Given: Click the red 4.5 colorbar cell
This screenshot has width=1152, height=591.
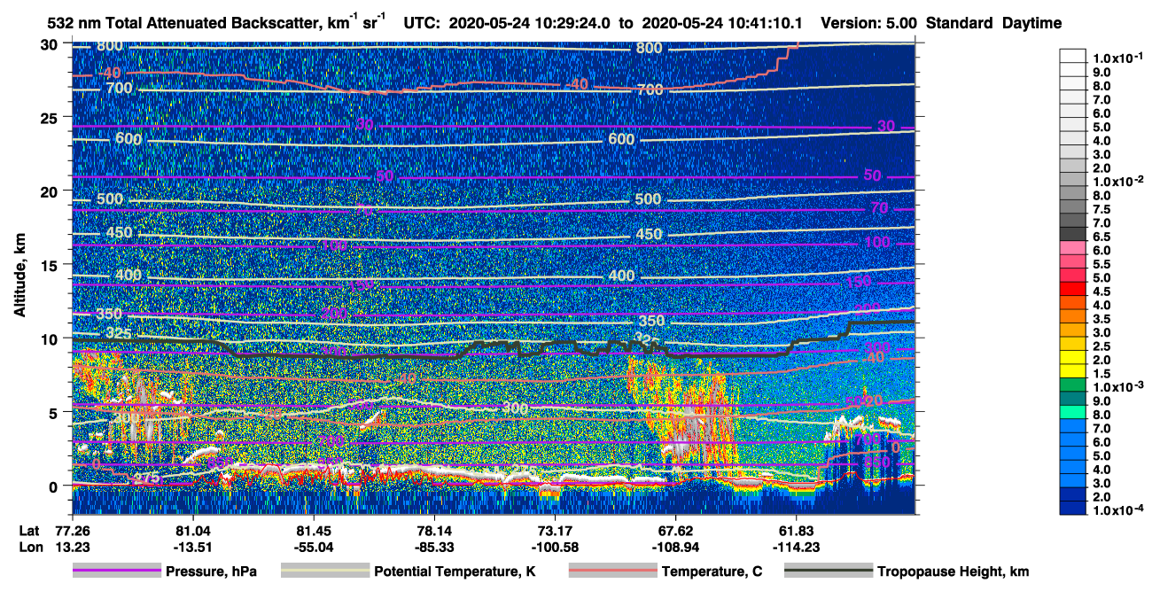Looking at the screenshot, I should (1073, 291).
